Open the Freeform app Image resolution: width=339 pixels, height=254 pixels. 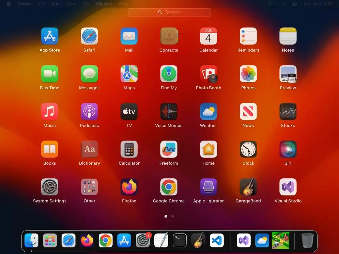click(x=169, y=149)
